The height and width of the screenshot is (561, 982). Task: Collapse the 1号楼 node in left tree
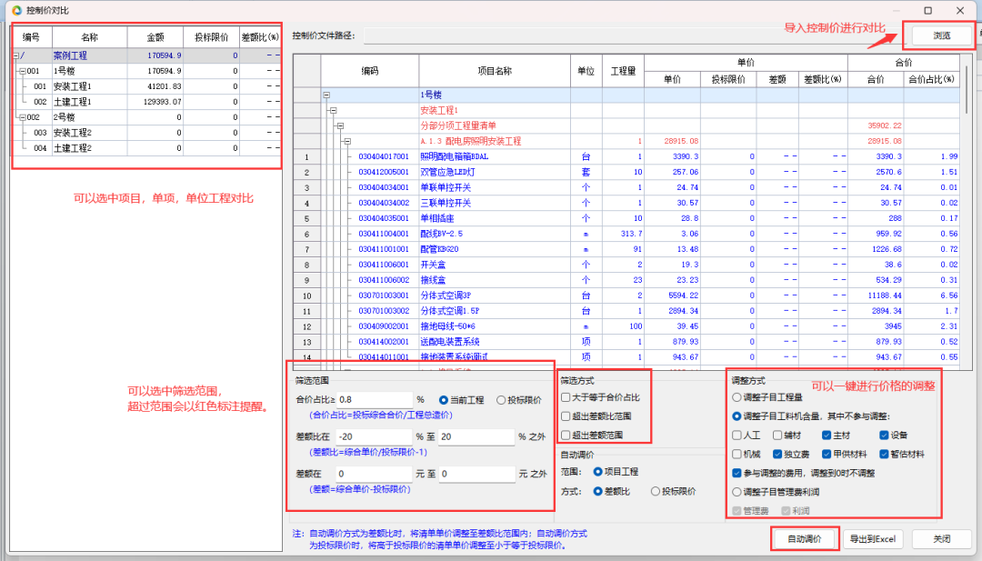coord(22,71)
